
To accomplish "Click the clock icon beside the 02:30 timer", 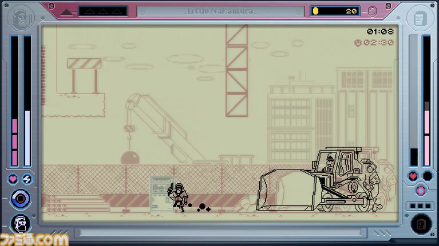I will click(358, 43).
